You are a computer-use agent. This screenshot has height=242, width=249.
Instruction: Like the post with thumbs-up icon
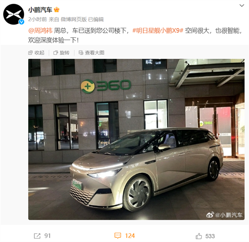pos(199,236)
